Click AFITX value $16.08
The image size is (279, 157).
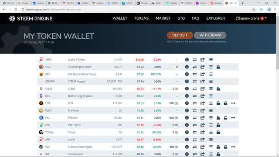click(x=139, y=60)
